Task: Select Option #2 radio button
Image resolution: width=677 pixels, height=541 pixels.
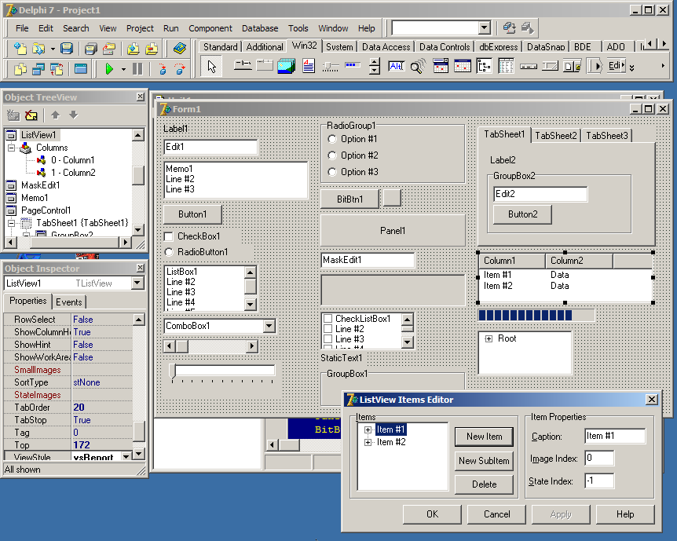Action: pos(332,155)
